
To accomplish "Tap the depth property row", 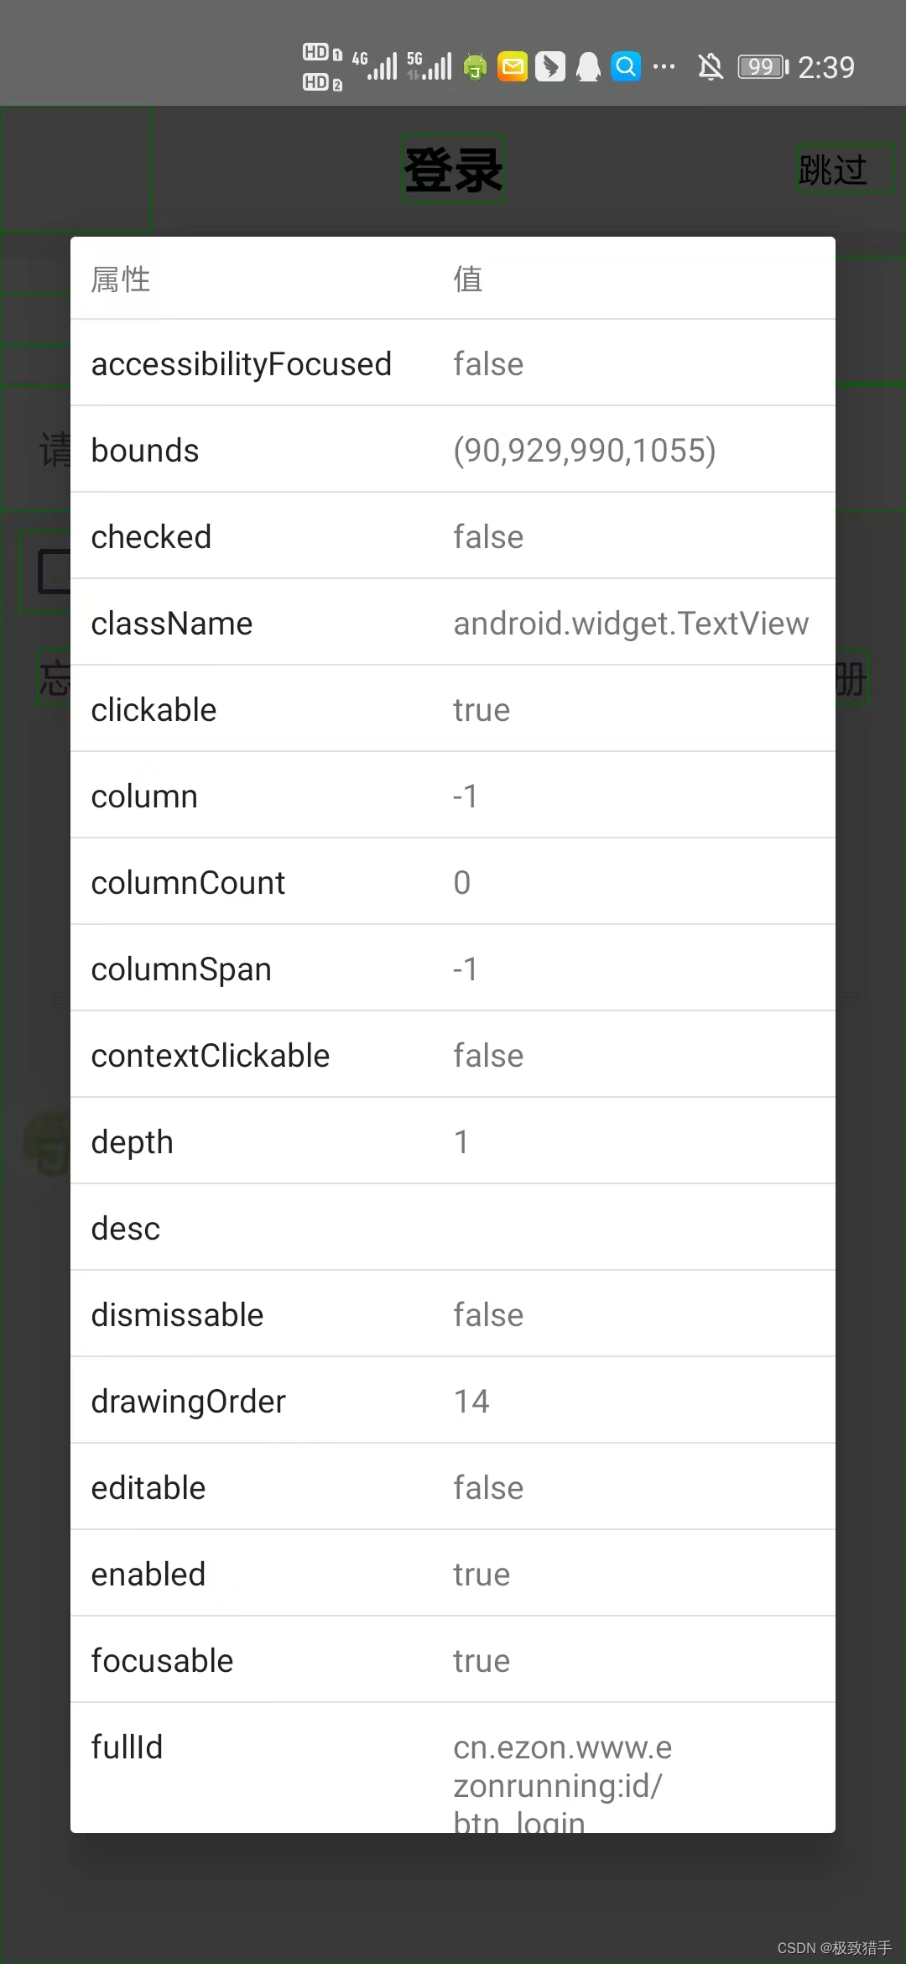I will click(x=453, y=1141).
